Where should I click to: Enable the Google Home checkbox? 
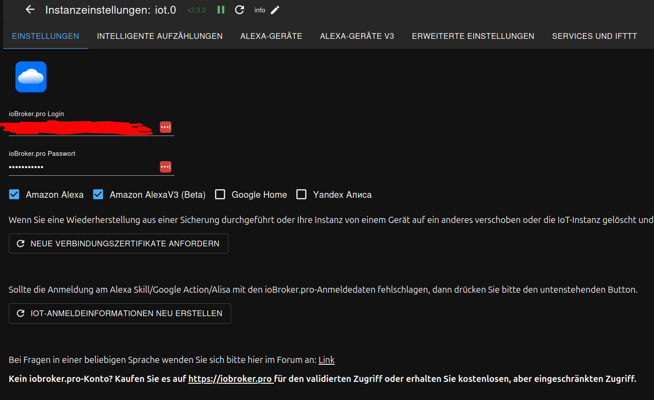220,194
